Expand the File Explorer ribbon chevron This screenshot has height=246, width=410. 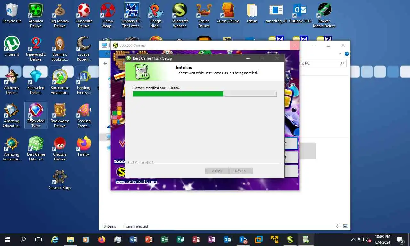(340, 54)
